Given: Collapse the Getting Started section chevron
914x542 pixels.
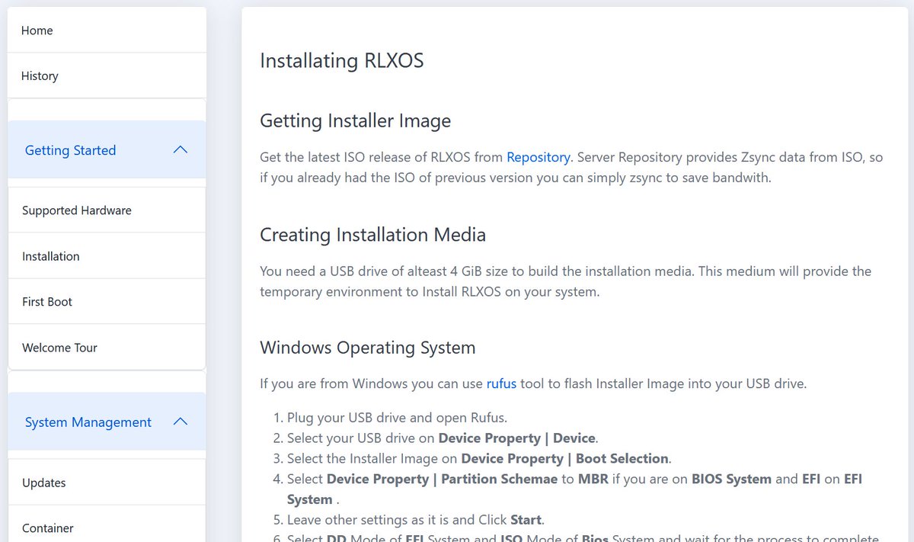Looking at the screenshot, I should [x=180, y=149].
